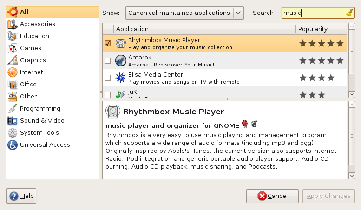The height and width of the screenshot is (210, 361).
Task: Select the Amarok row text
Action: pos(171,61)
